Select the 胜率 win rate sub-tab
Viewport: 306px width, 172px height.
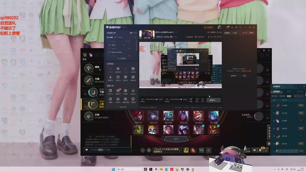[289, 96]
